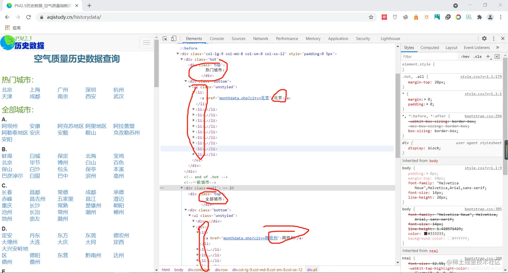Open the gray shield extension icon
Screen dimensions: 508x273
pos(395,17)
